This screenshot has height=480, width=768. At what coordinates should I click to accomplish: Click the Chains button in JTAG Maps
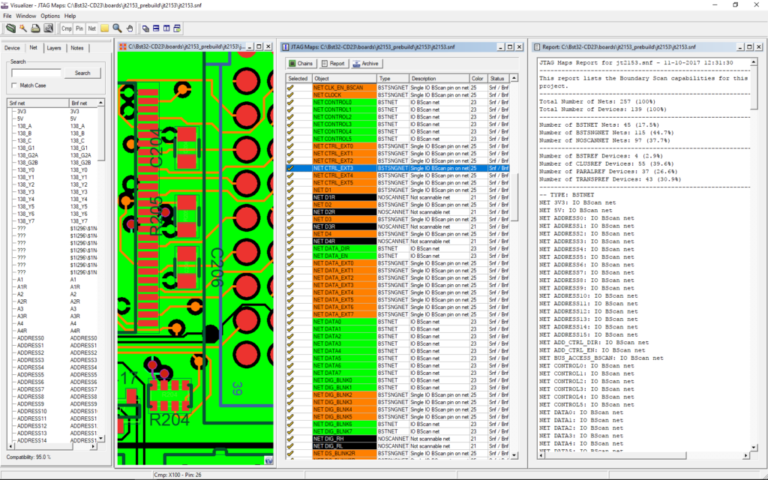click(300, 64)
